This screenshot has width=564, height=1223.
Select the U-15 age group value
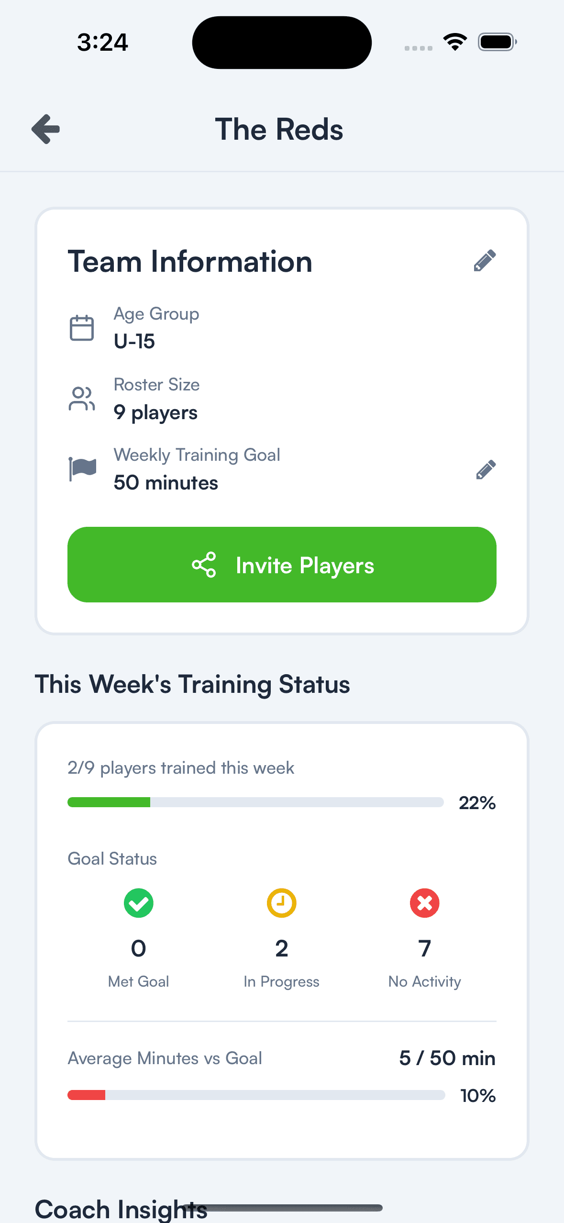(x=134, y=341)
